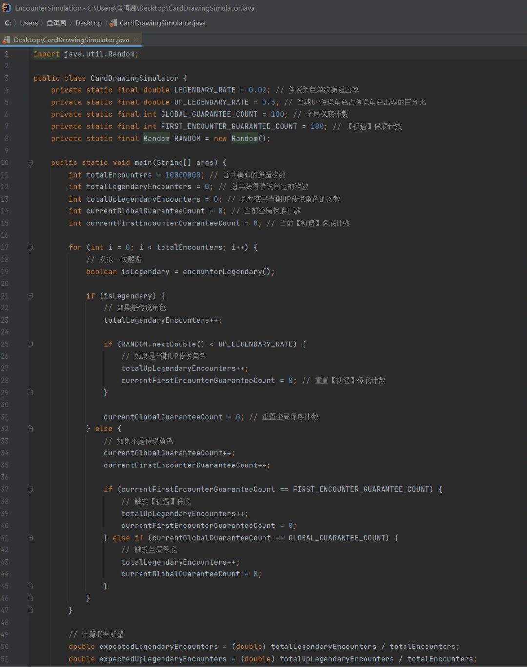Click the boolean keyword on line 19
527x667 pixels.
point(101,271)
